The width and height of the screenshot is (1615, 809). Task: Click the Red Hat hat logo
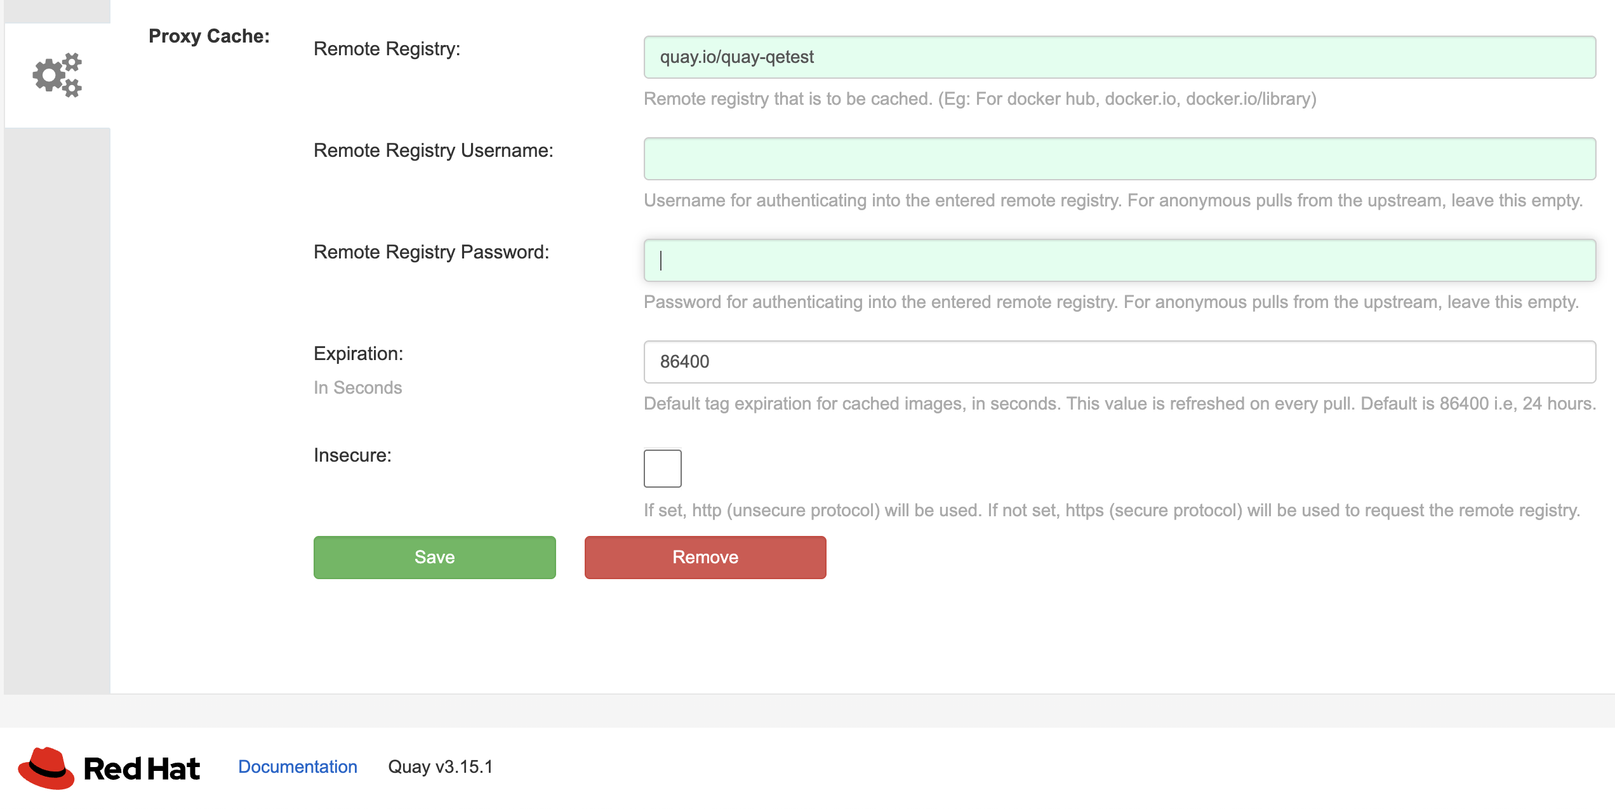[46, 767]
